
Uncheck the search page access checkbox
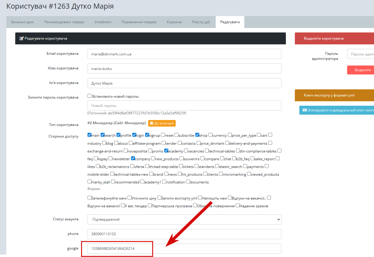coord(102,135)
